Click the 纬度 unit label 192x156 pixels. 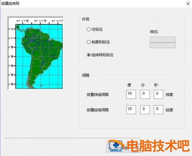(x=169, y=95)
